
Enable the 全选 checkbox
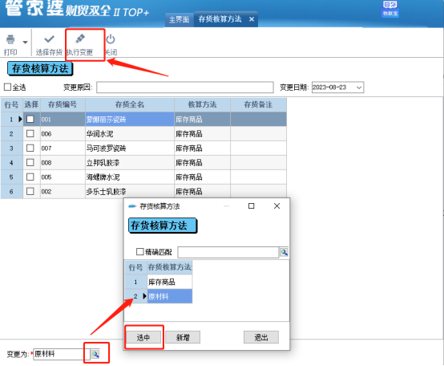pyautogui.click(x=7, y=87)
